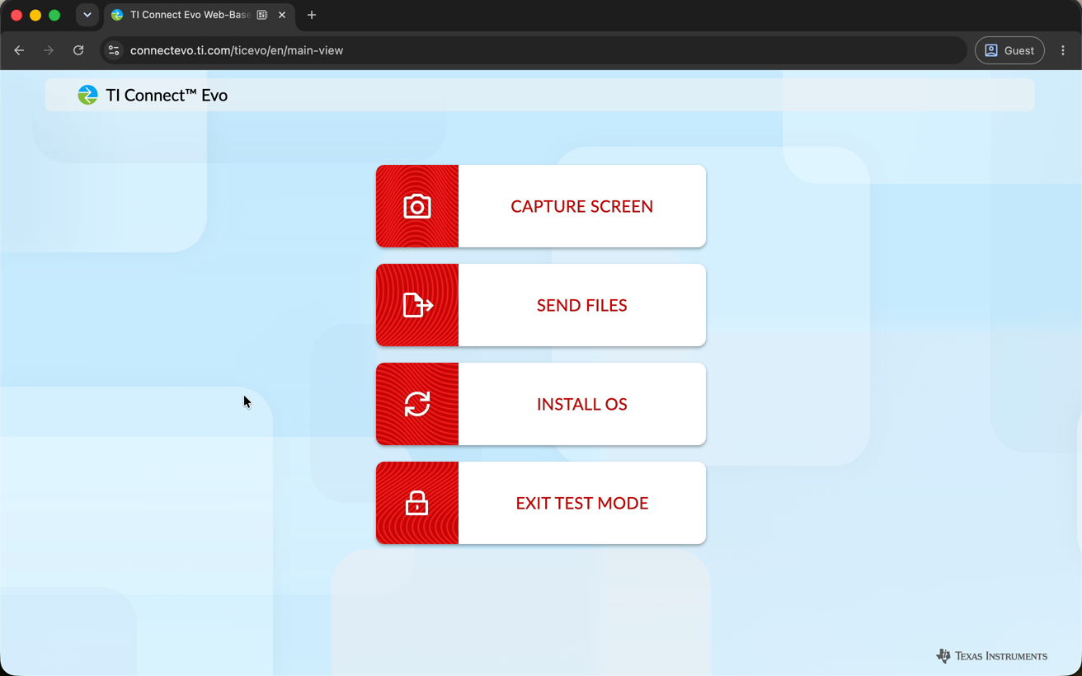Screen dimensions: 1082x676
Task: Click the Install OS refresh arrows icon
Action: [x=417, y=404]
